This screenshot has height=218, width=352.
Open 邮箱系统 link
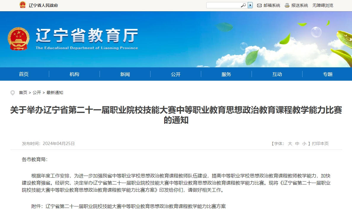pyautogui.click(x=272, y=5)
